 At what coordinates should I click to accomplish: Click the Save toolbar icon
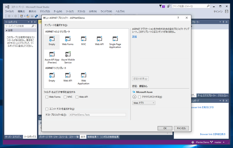32,16
